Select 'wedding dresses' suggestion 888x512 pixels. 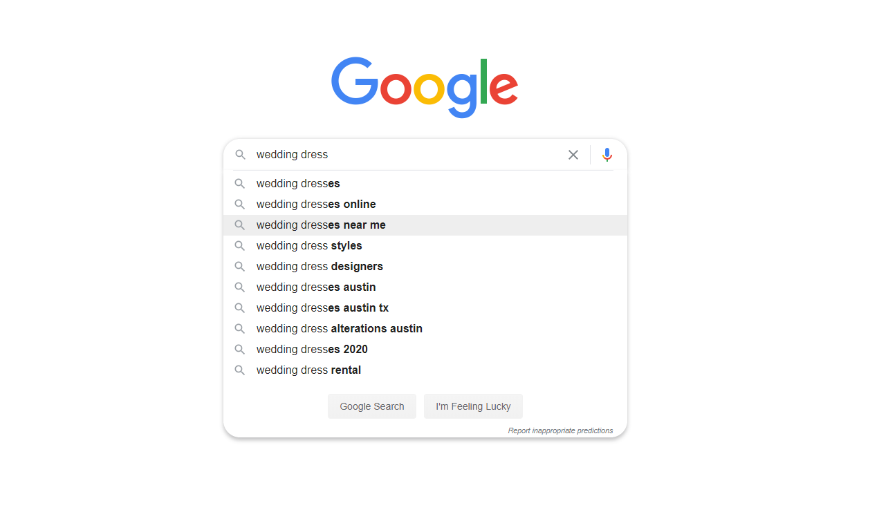click(425, 184)
